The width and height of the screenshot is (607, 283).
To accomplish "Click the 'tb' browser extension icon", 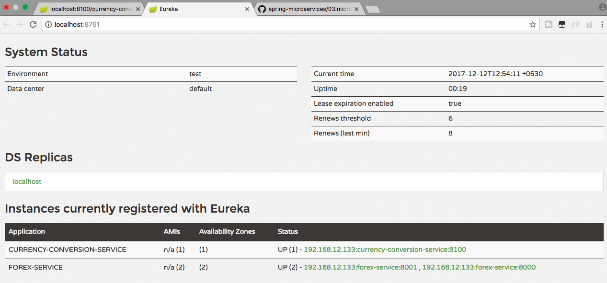I will coord(548,24).
